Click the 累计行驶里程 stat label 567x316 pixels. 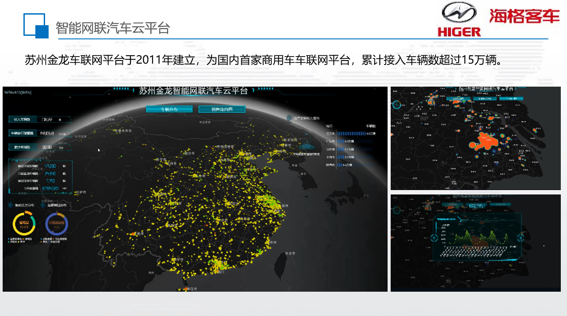pyautogui.click(x=21, y=147)
